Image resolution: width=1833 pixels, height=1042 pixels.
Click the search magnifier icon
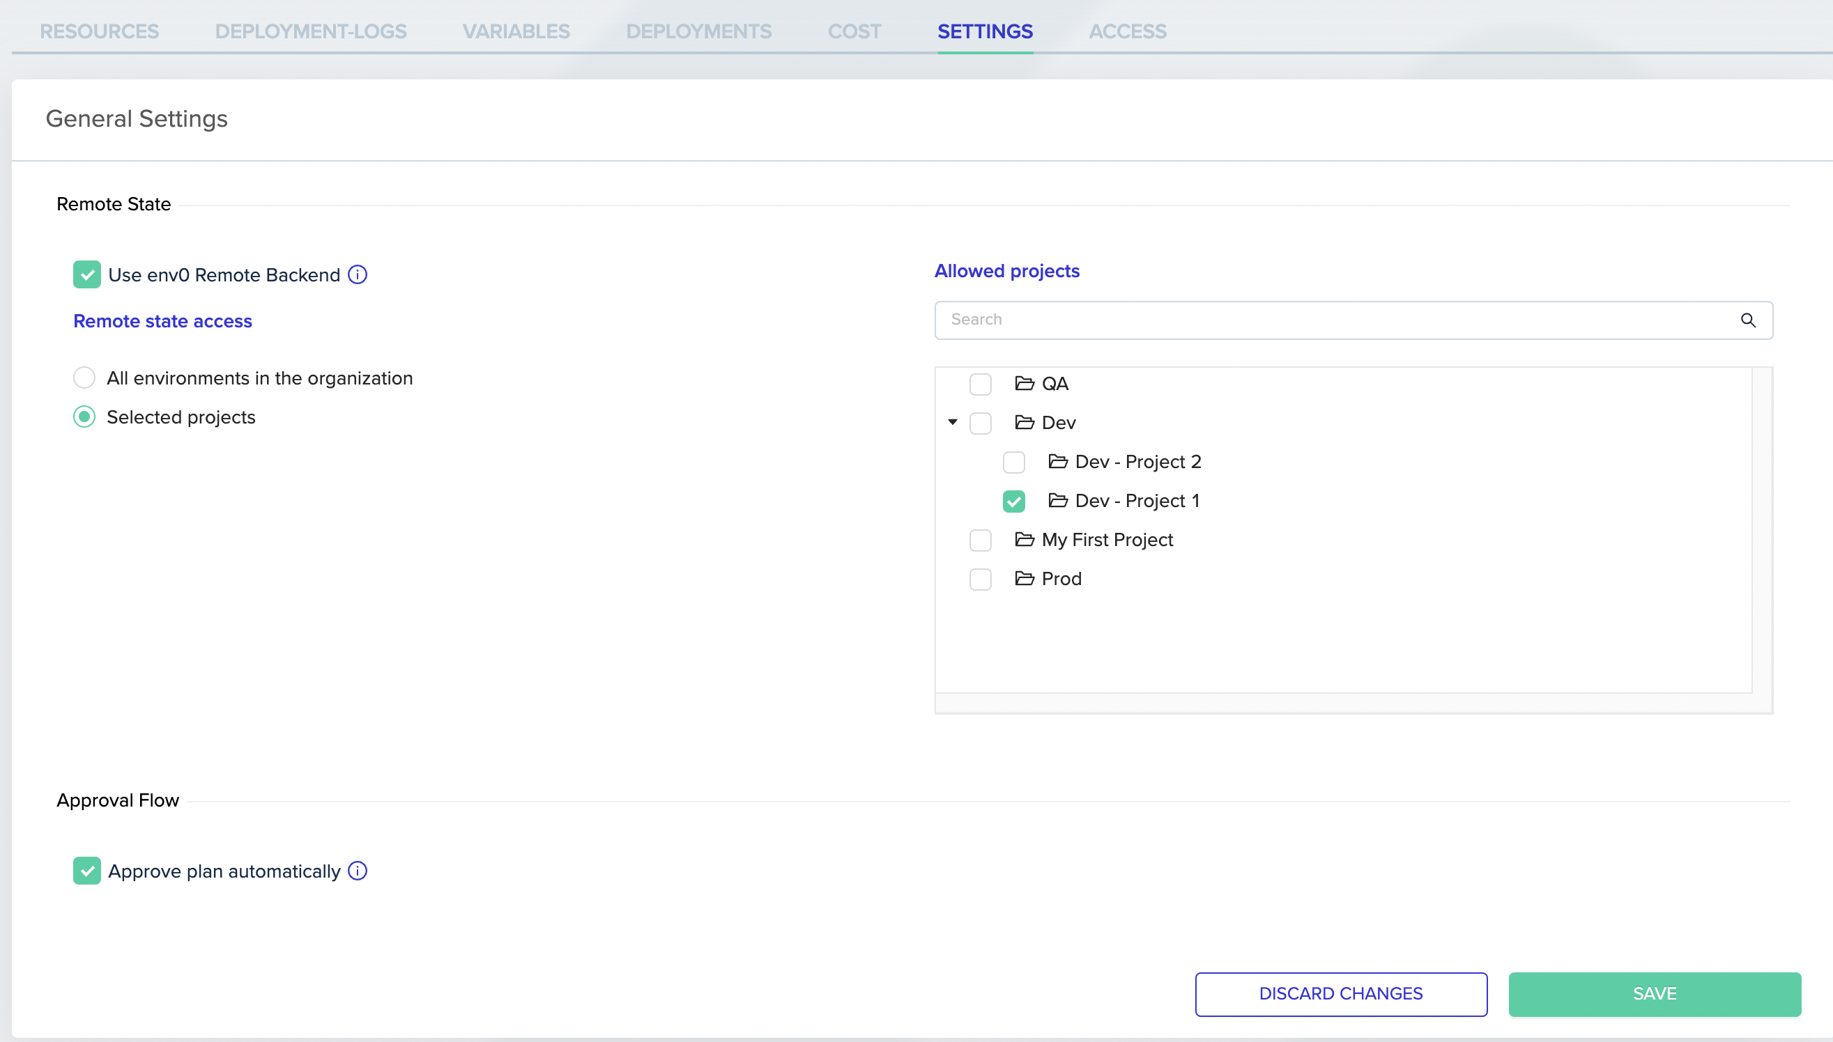1748,320
